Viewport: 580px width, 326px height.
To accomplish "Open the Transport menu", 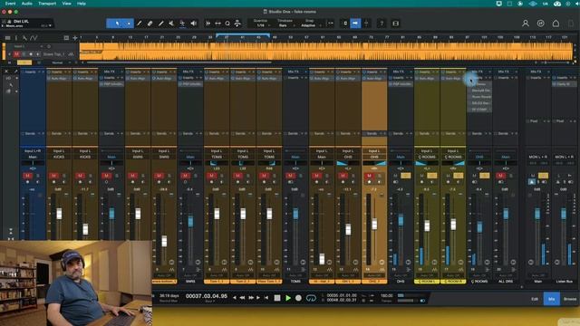I will (x=47, y=4).
